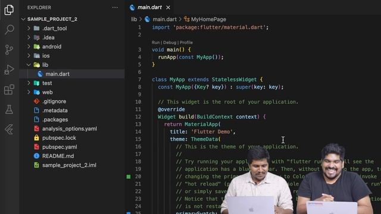The width and height of the screenshot is (381, 214).
Task: Click lib in the breadcrumb
Action: (134, 19)
